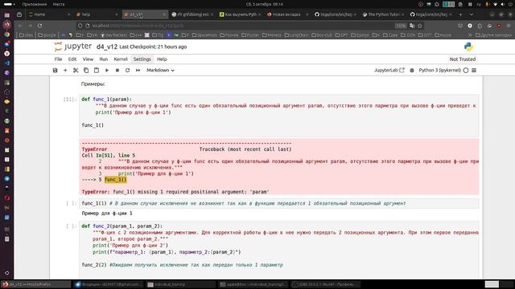Cut the selected cell using scissors icon
Image resolution: width=515 pixels, height=289 pixels.
pos(76,70)
